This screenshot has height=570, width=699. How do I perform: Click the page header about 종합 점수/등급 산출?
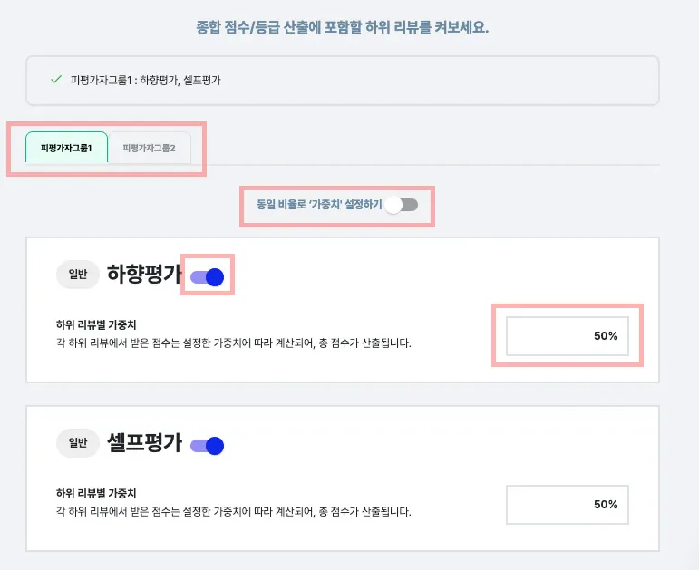tap(343, 27)
